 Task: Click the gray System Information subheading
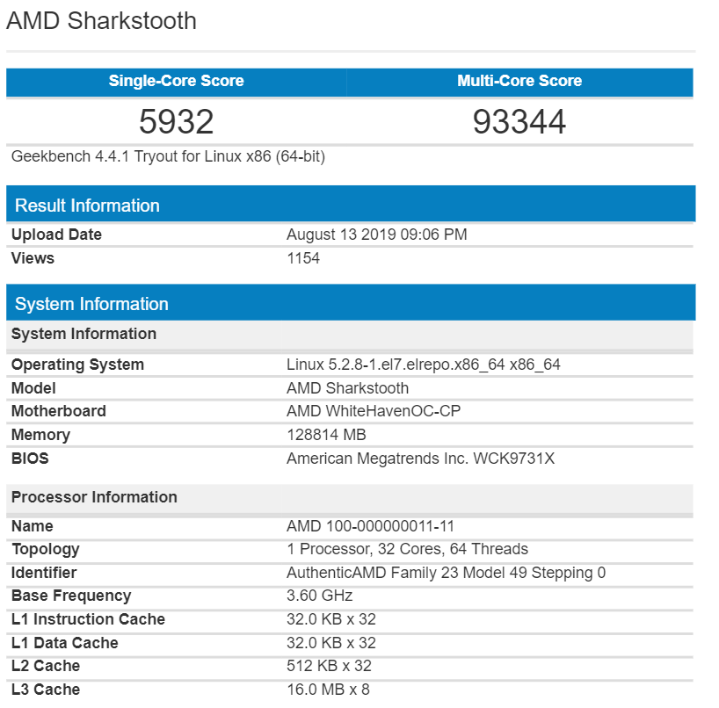click(x=350, y=335)
